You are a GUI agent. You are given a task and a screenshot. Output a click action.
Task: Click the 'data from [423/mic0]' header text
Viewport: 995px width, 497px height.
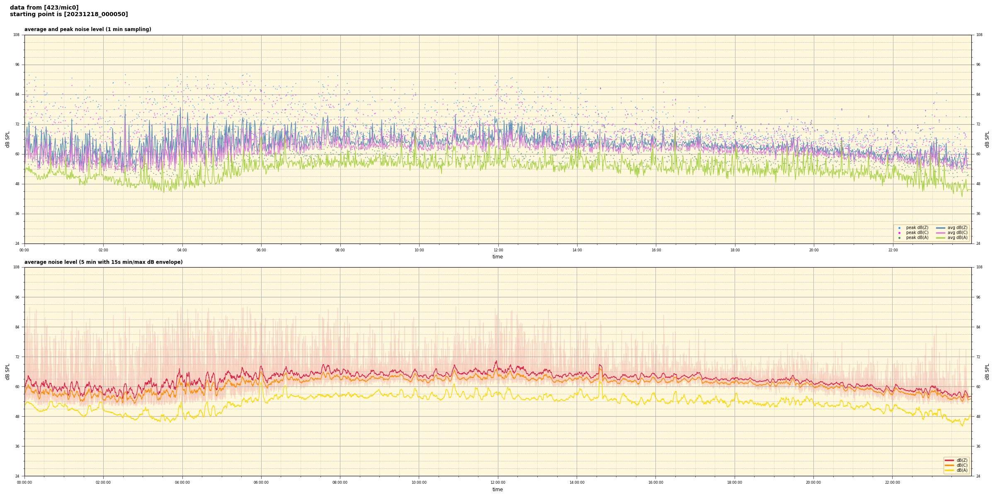point(44,7)
